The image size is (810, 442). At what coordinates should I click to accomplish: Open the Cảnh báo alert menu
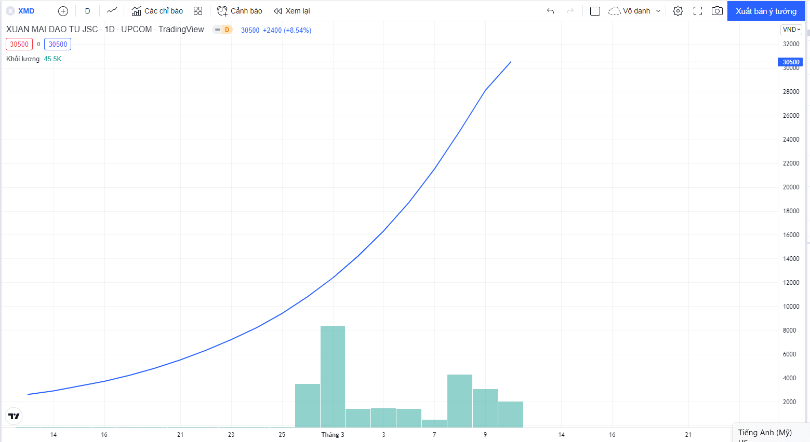pos(240,11)
